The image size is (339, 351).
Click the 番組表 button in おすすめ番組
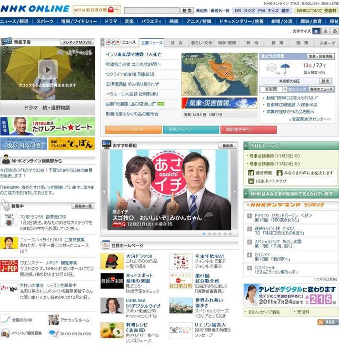point(227,146)
